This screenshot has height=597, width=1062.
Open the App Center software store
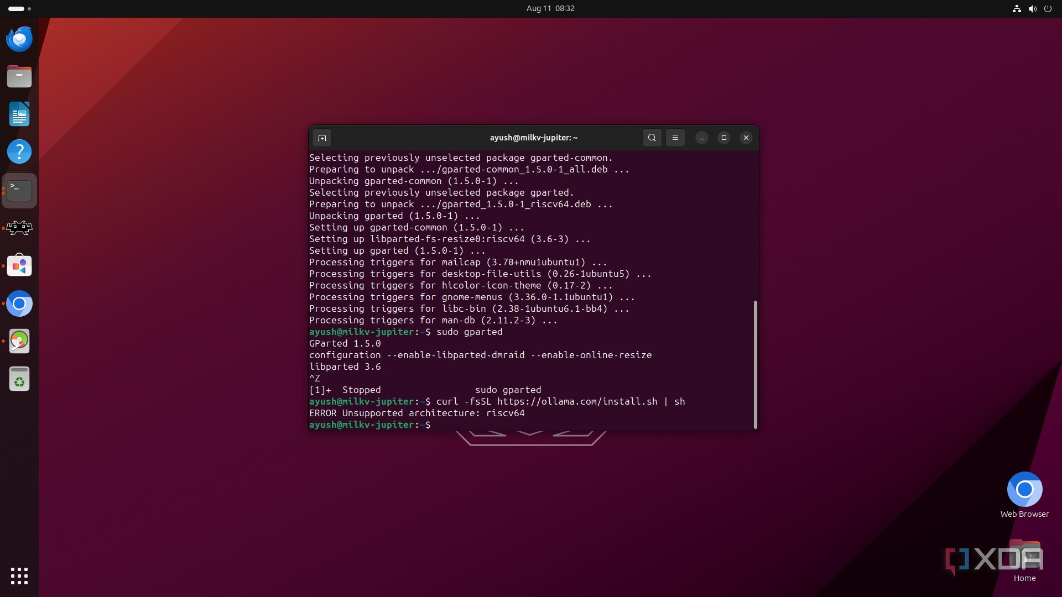pyautogui.click(x=19, y=266)
